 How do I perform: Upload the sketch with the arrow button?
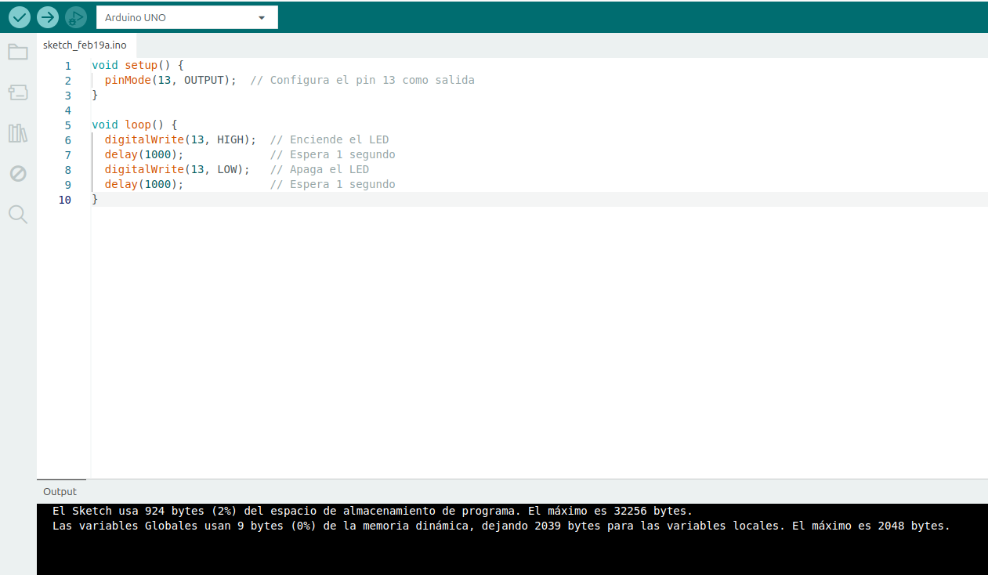click(48, 16)
